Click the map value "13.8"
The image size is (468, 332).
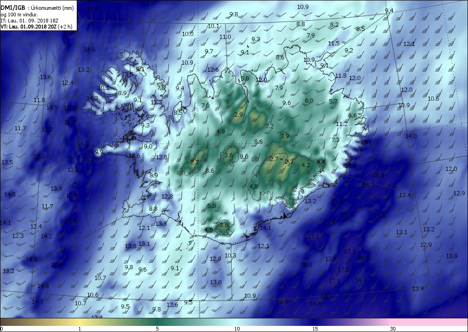[x=131, y=246]
